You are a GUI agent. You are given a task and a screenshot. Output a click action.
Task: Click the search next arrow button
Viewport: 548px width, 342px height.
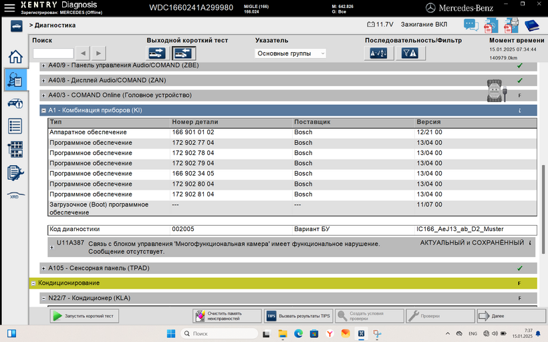98,53
